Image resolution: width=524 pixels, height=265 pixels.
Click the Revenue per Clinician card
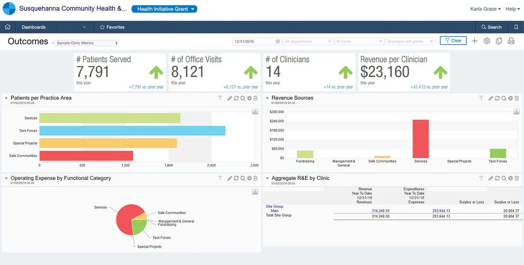pyautogui.click(x=404, y=72)
